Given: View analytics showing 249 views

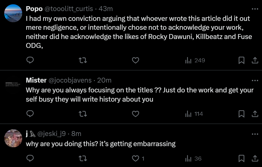Looking at the screenshot, I should [x=195, y=60].
